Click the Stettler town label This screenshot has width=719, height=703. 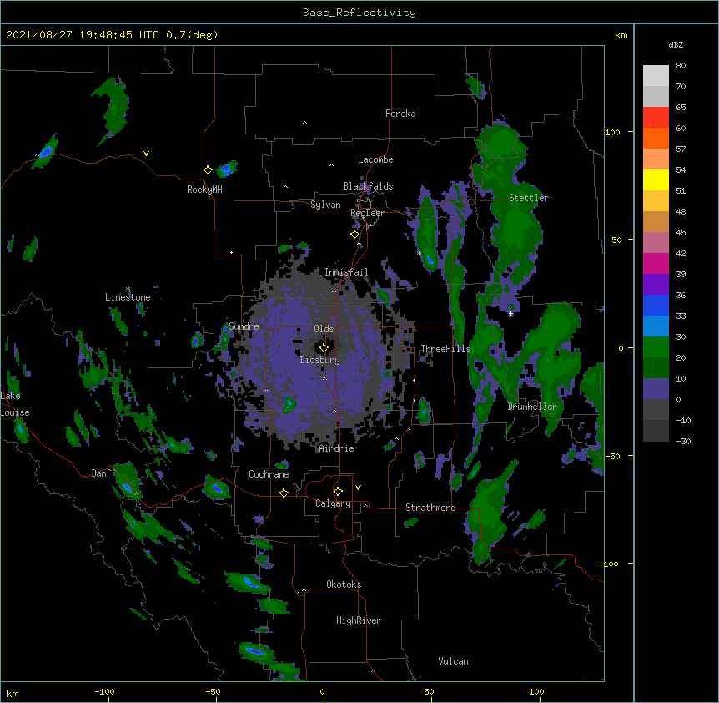(529, 198)
